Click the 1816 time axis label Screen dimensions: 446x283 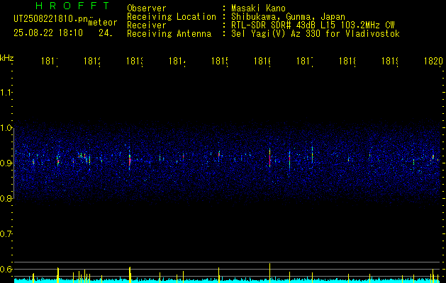pos(262,61)
